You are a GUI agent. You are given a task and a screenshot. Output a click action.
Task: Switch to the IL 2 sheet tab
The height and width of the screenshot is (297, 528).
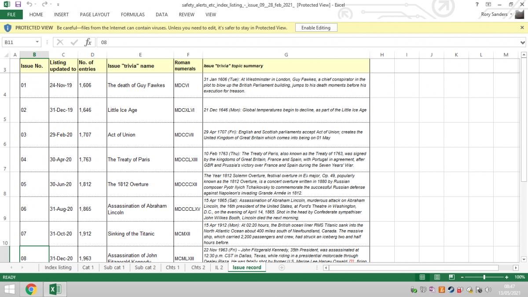[x=219, y=267]
